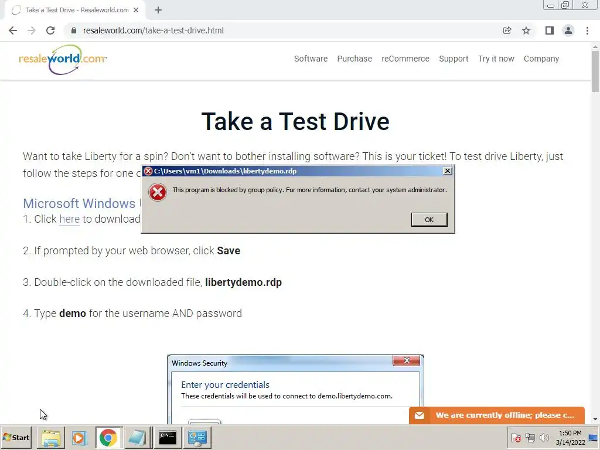Bookmark this page with the star

tap(526, 30)
